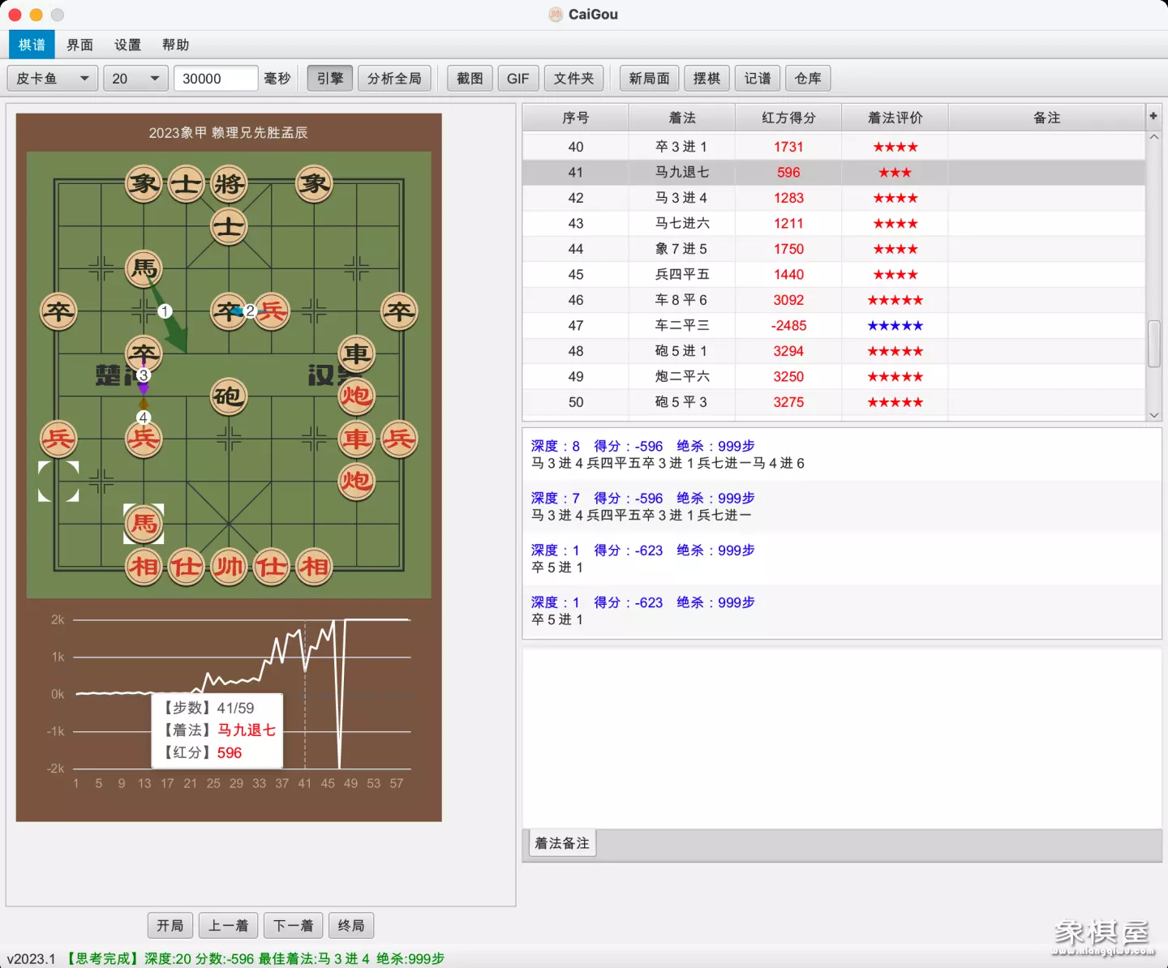Screen dimensions: 1168x968
Task: Click scroll down arrow of move list
Action: click(1153, 414)
